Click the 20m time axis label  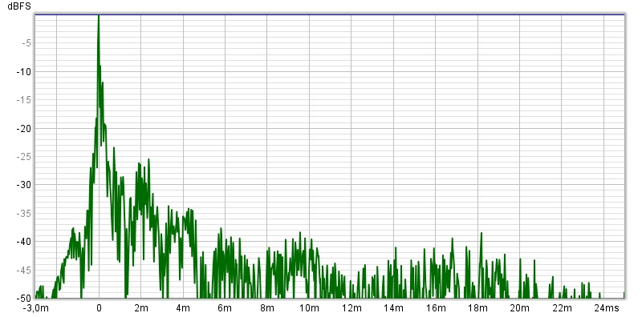520,308
